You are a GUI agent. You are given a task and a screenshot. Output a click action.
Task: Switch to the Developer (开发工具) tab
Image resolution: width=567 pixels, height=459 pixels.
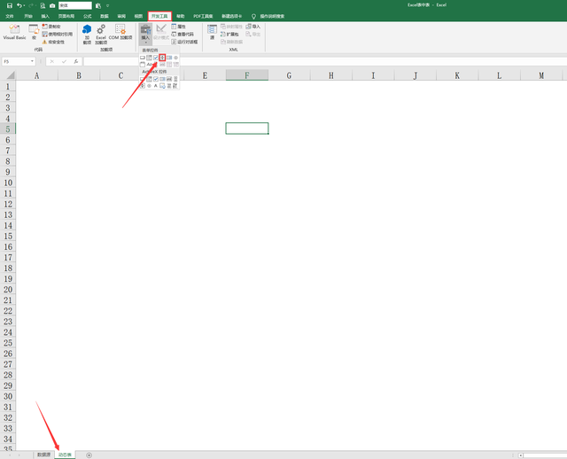tap(159, 16)
